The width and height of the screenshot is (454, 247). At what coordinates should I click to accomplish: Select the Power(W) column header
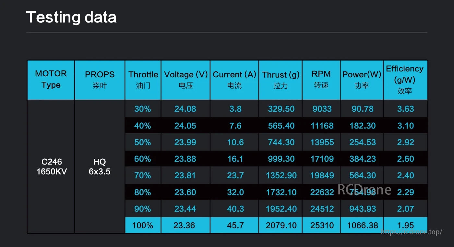tap(362, 80)
